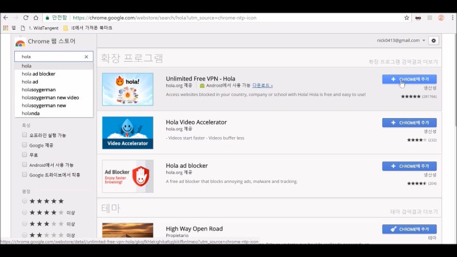Enable the Google 제공 checkbox
This screenshot has width=457, height=257.
click(25, 145)
